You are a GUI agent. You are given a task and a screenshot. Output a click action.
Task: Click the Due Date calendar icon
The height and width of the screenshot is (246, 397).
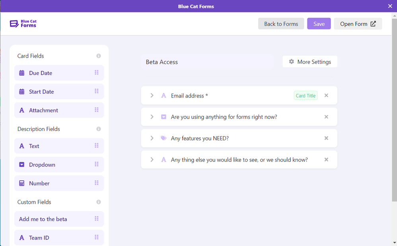tap(22, 73)
